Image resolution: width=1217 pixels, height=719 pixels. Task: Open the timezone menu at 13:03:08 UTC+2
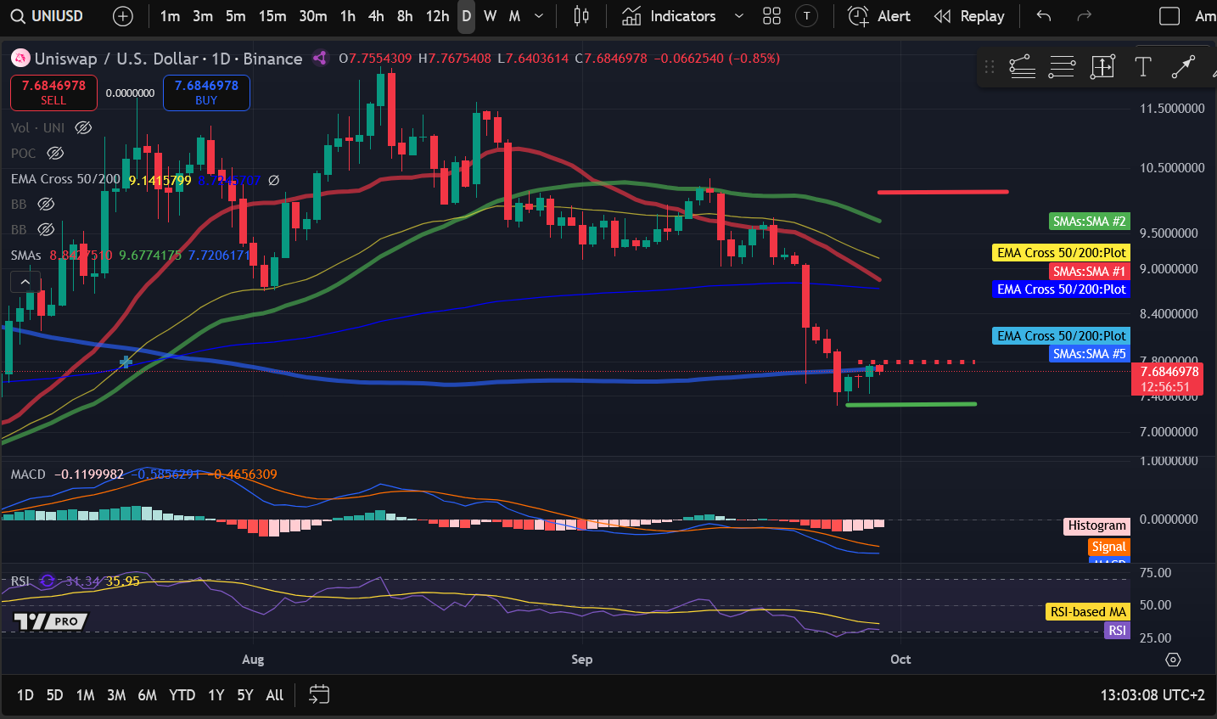1153,695
